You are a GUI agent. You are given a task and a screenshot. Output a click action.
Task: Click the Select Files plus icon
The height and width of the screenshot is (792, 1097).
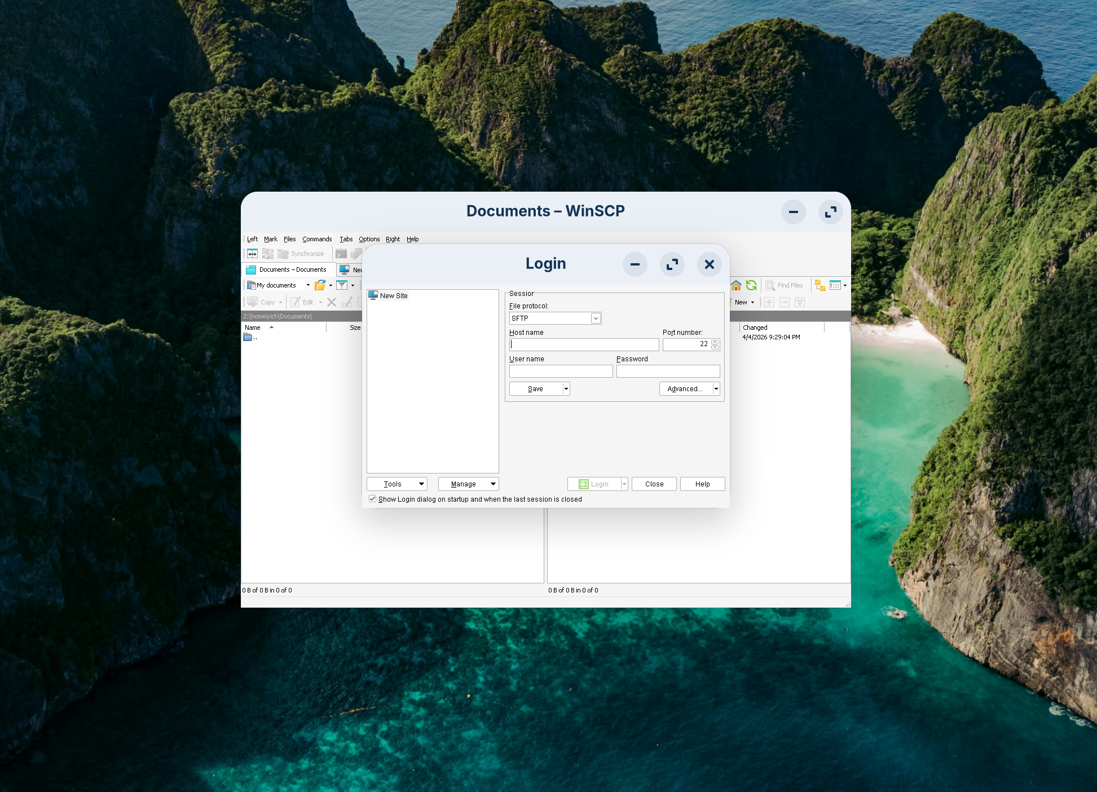tap(769, 302)
